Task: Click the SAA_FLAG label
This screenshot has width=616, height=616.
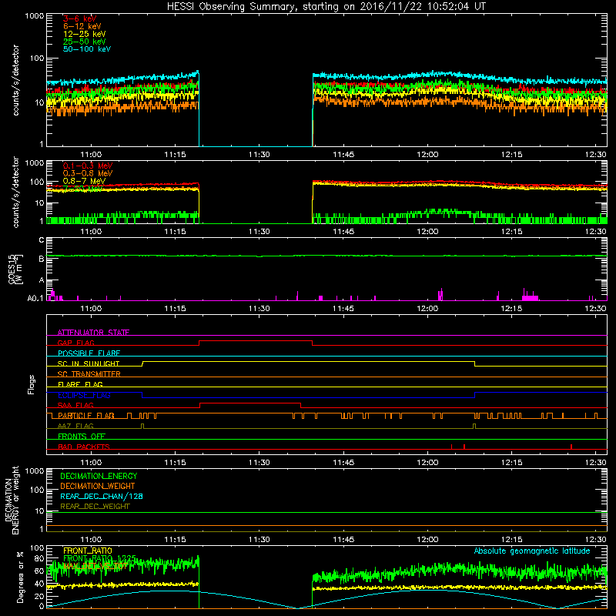Action: coord(75,405)
